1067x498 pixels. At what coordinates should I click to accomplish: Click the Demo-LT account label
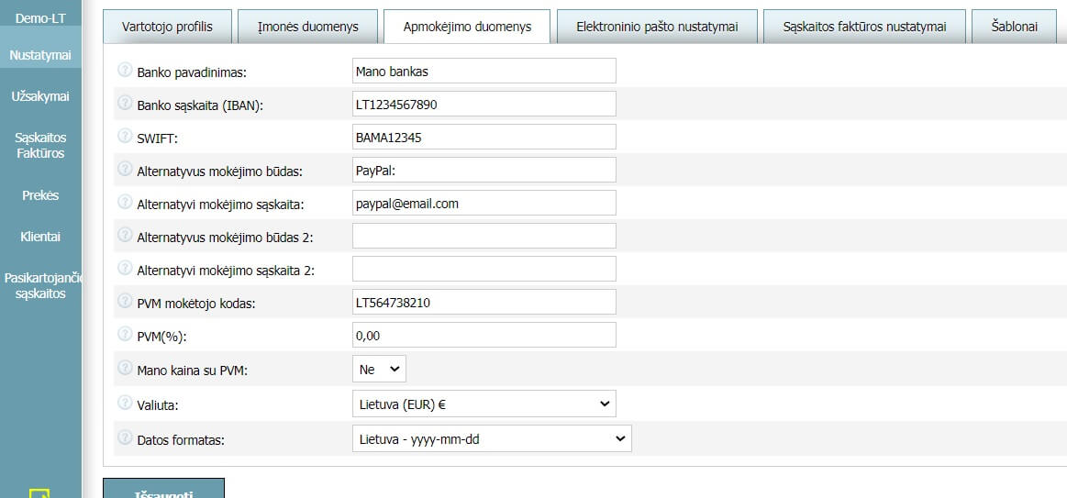(40, 18)
